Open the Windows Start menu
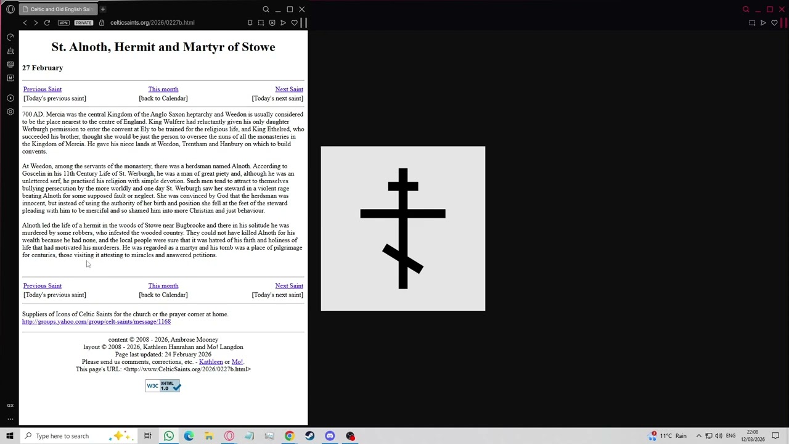Screen dimensions: 789x444 pos(10,436)
